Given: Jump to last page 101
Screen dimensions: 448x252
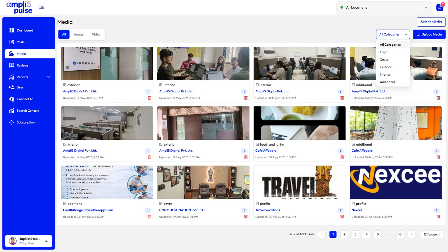Looking at the screenshot, I should pyautogui.click(x=400, y=234).
